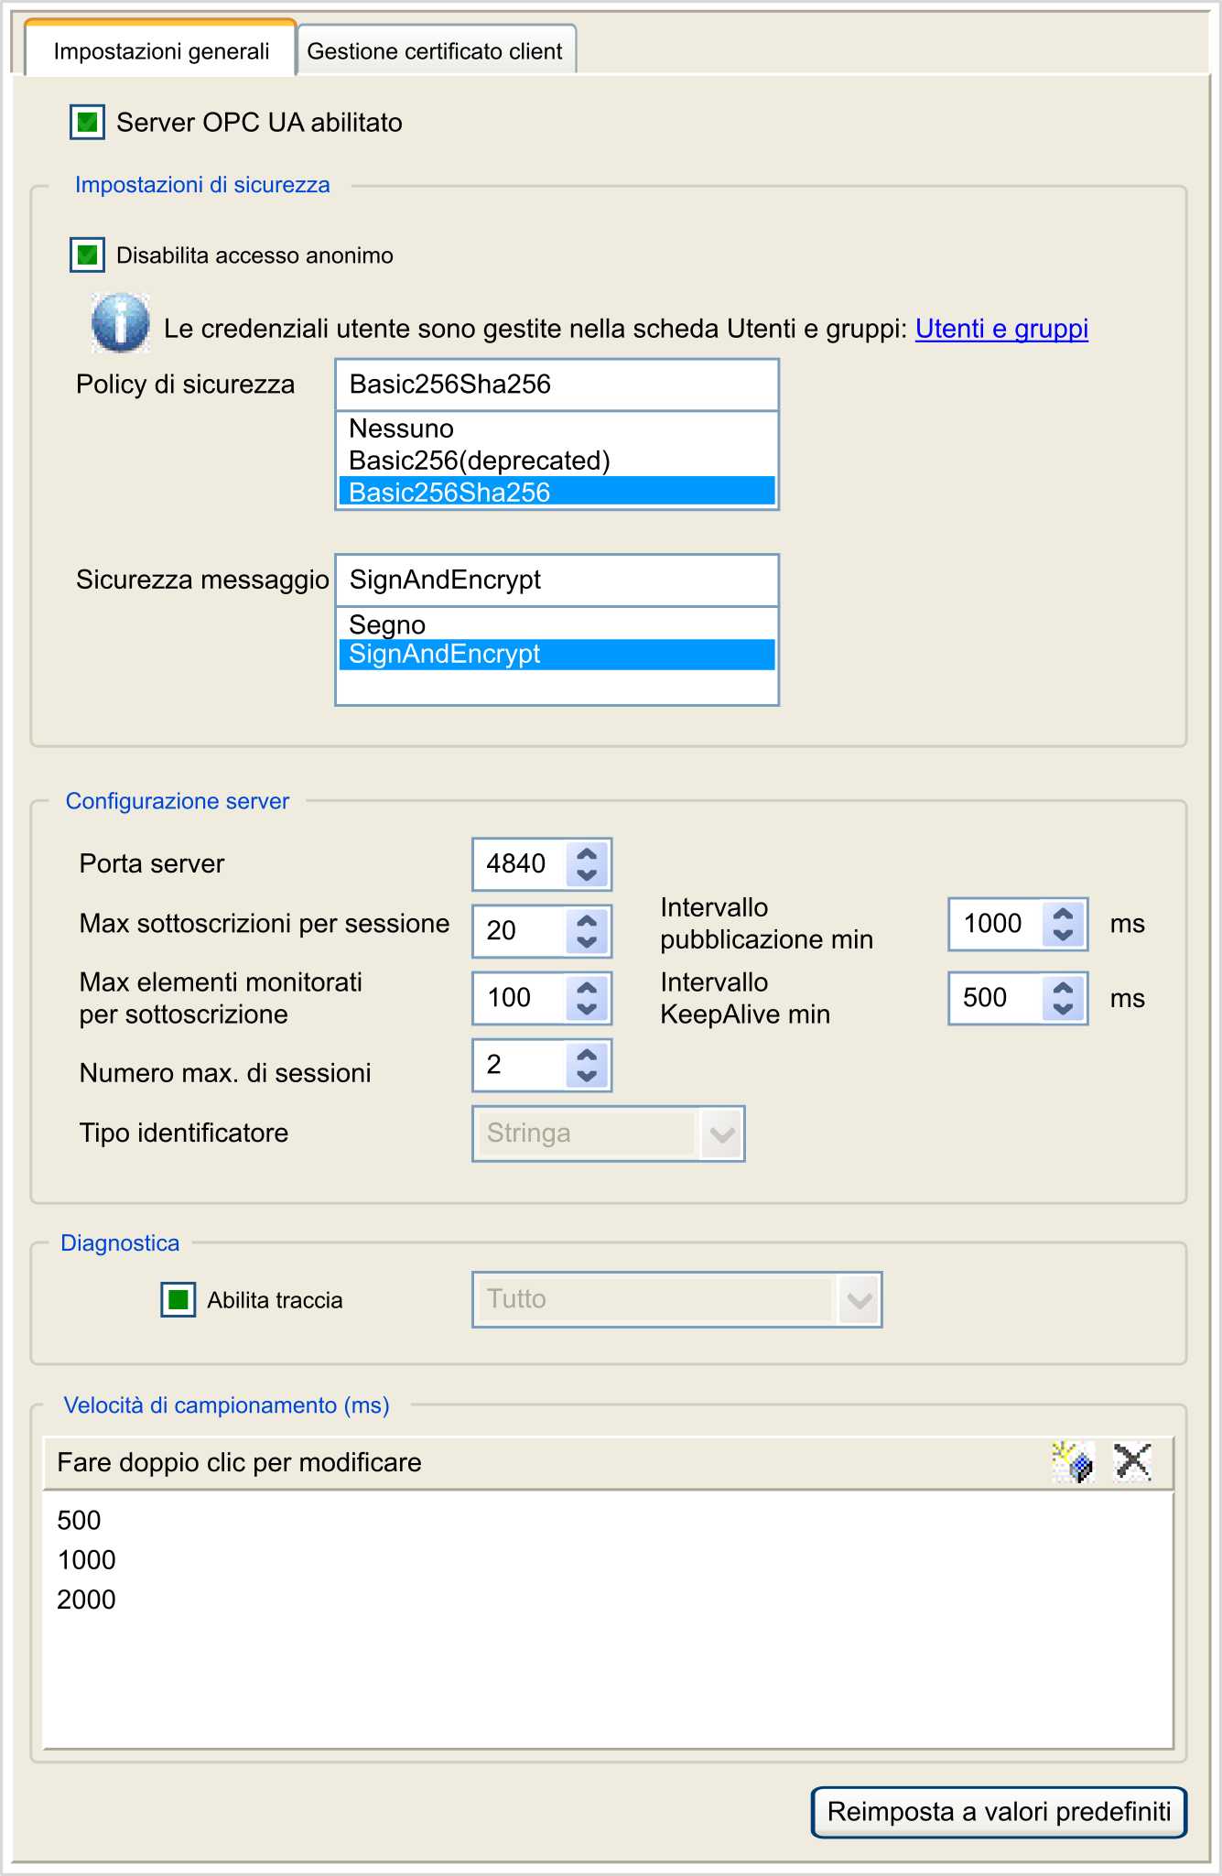
Task: Uncheck Disabilita accesso anonimo
Action: point(88,255)
